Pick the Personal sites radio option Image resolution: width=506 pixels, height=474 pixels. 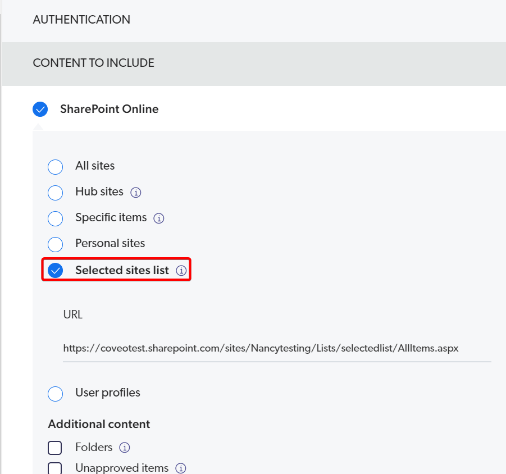[55, 244]
